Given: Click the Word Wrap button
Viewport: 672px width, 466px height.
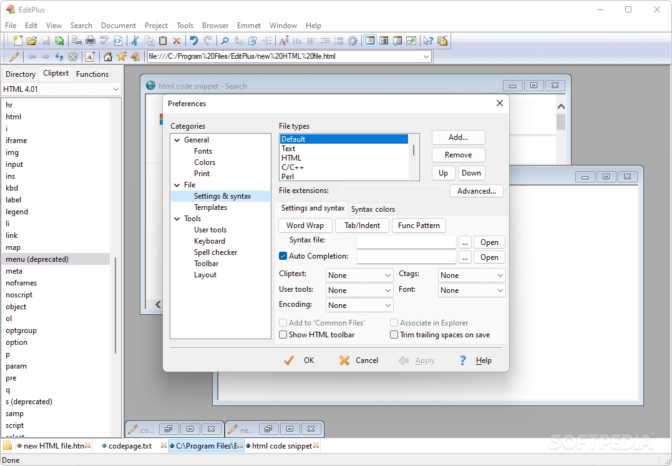Looking at the screenshot, I should click(x=304, y=226).
